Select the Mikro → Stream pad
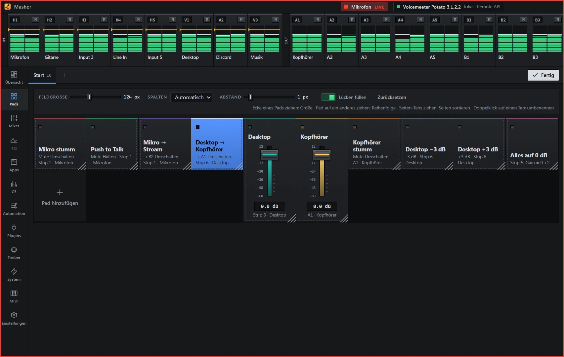The image size is (564, 357). tap(165, 144)
